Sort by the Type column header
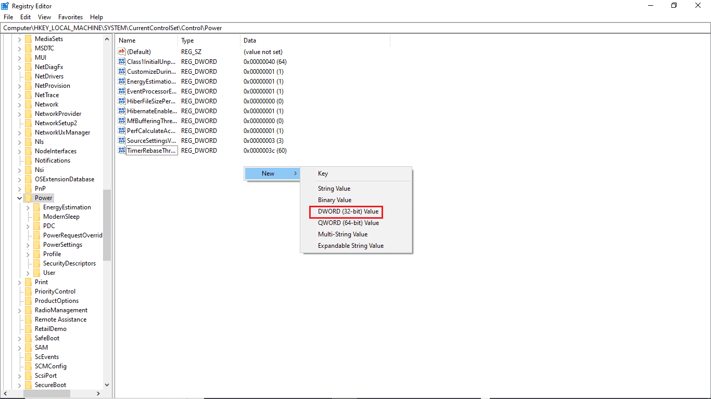Viewport: 711px width, 399px height. pos(209,41)
